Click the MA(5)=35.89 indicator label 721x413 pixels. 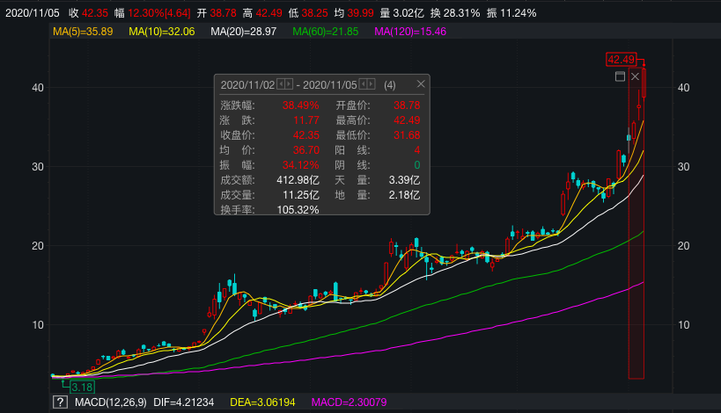(x=82, y=32)
